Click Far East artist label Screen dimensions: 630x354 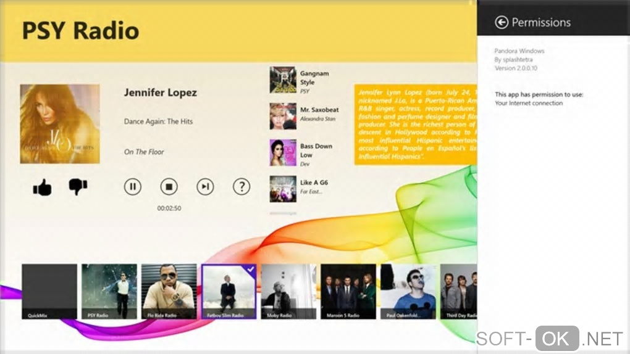pos(311,191)
